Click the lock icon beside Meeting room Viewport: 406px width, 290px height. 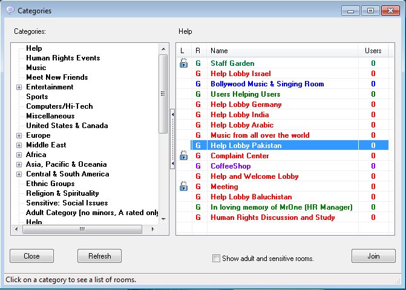pos(183,187)
